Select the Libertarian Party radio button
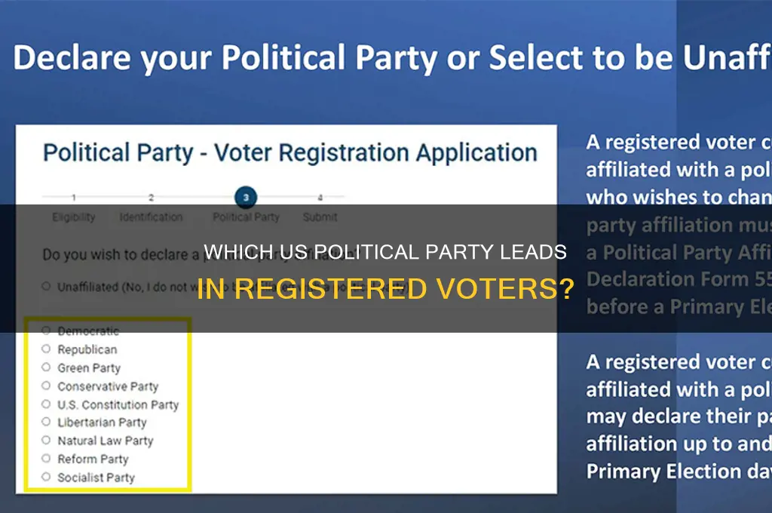 [46, 422]
